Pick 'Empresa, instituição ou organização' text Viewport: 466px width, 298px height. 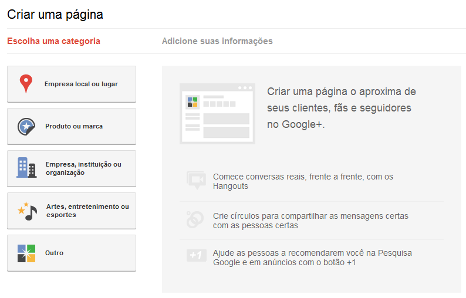(x=83, y=168)
